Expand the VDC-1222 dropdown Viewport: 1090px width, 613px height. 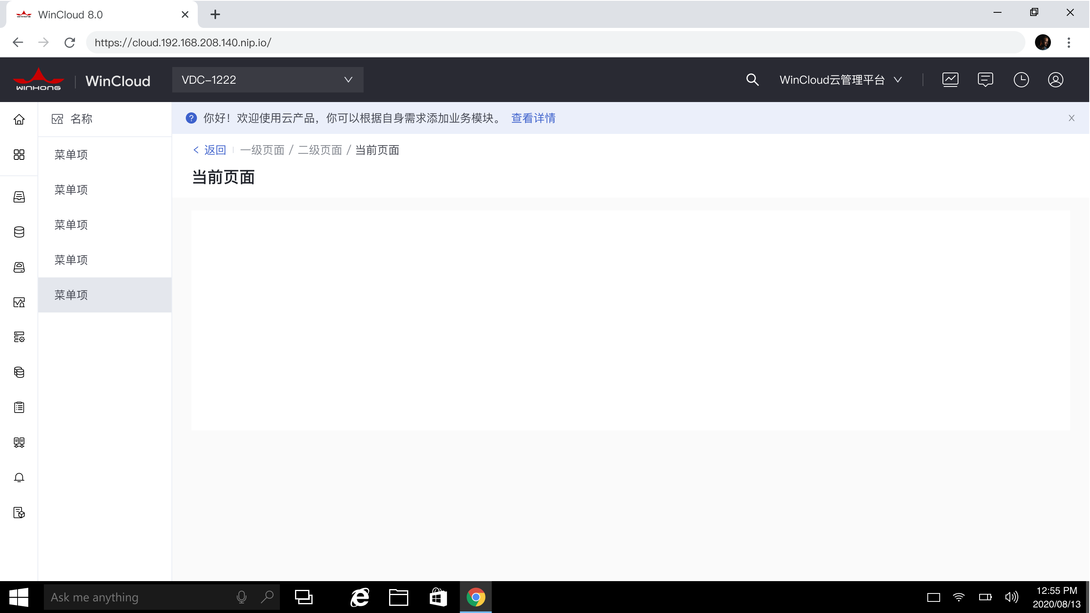tap(268, 80)
